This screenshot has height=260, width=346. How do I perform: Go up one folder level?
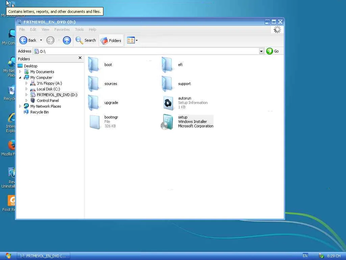coord(67,40)
